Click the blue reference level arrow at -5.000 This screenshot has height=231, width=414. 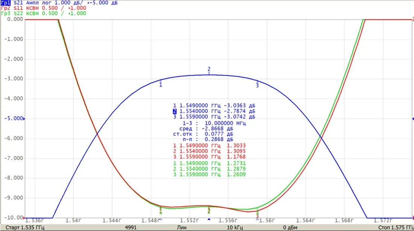24,119
